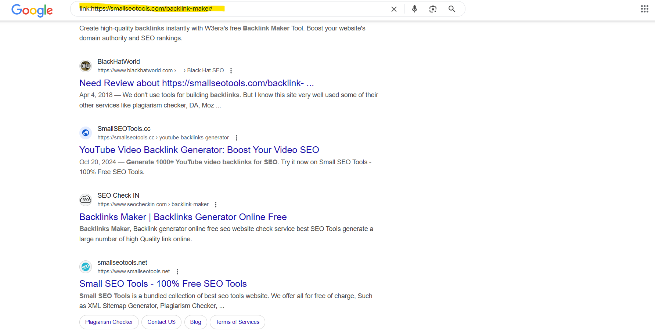The height and width of the screenshot is (333, 655).
Task: Open 'Backlinks Maker | Backlinks Generator Online Free'
Action: click(183, 217)
